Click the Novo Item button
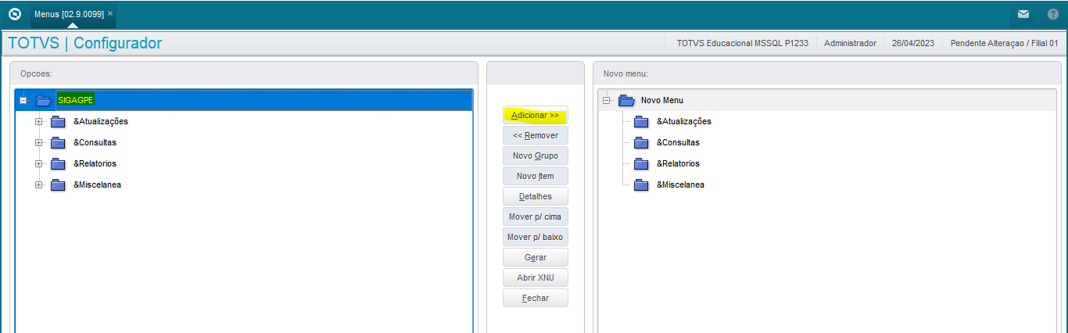Screen dimensions: 1068x333 (536, 176)
